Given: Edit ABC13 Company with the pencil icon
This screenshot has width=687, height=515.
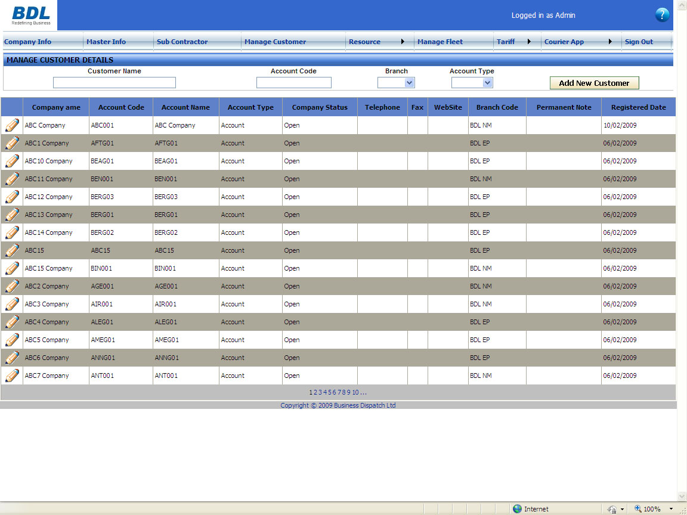Looking at the screenshot, I should point(12,215).
